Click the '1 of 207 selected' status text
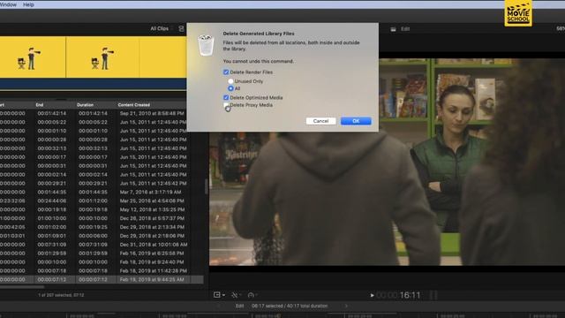The image size is (565, 318). (61, 295)
